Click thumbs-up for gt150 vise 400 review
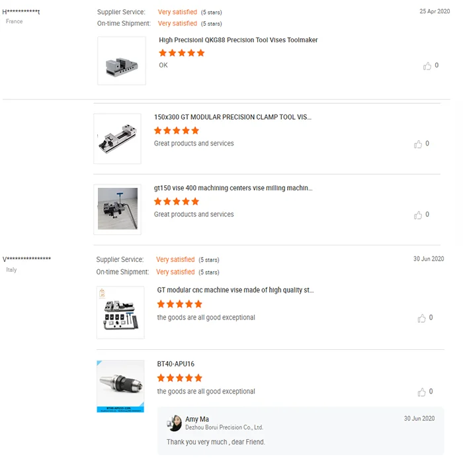Screen dimensions: 463x463 418,215
